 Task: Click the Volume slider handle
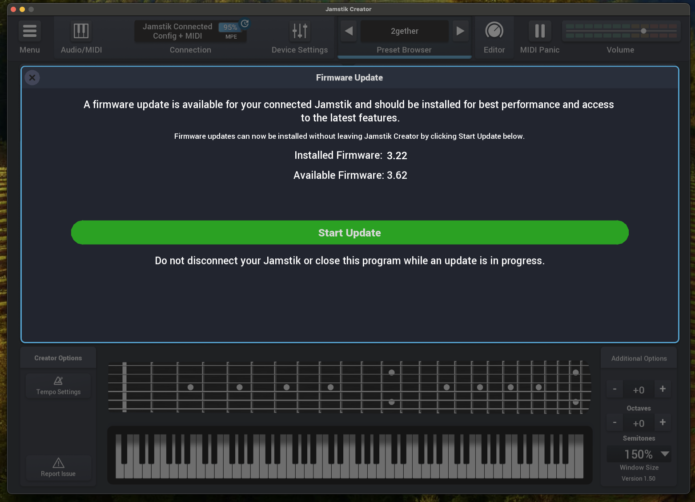pos(643,31)
